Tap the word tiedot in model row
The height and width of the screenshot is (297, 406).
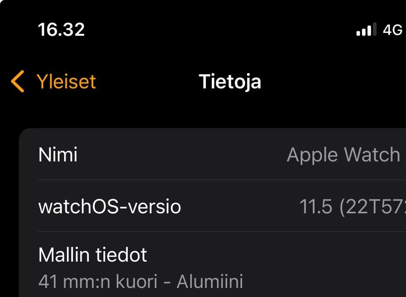point(121,255)
